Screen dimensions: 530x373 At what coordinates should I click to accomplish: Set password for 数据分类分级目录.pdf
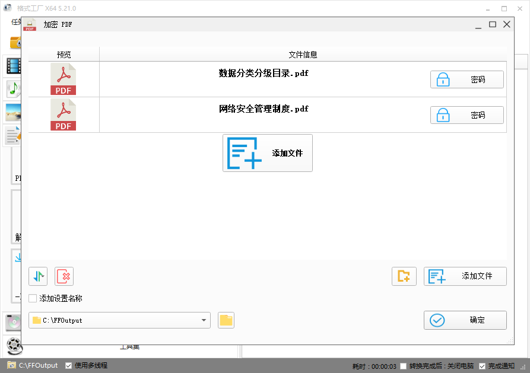point(466,79)
